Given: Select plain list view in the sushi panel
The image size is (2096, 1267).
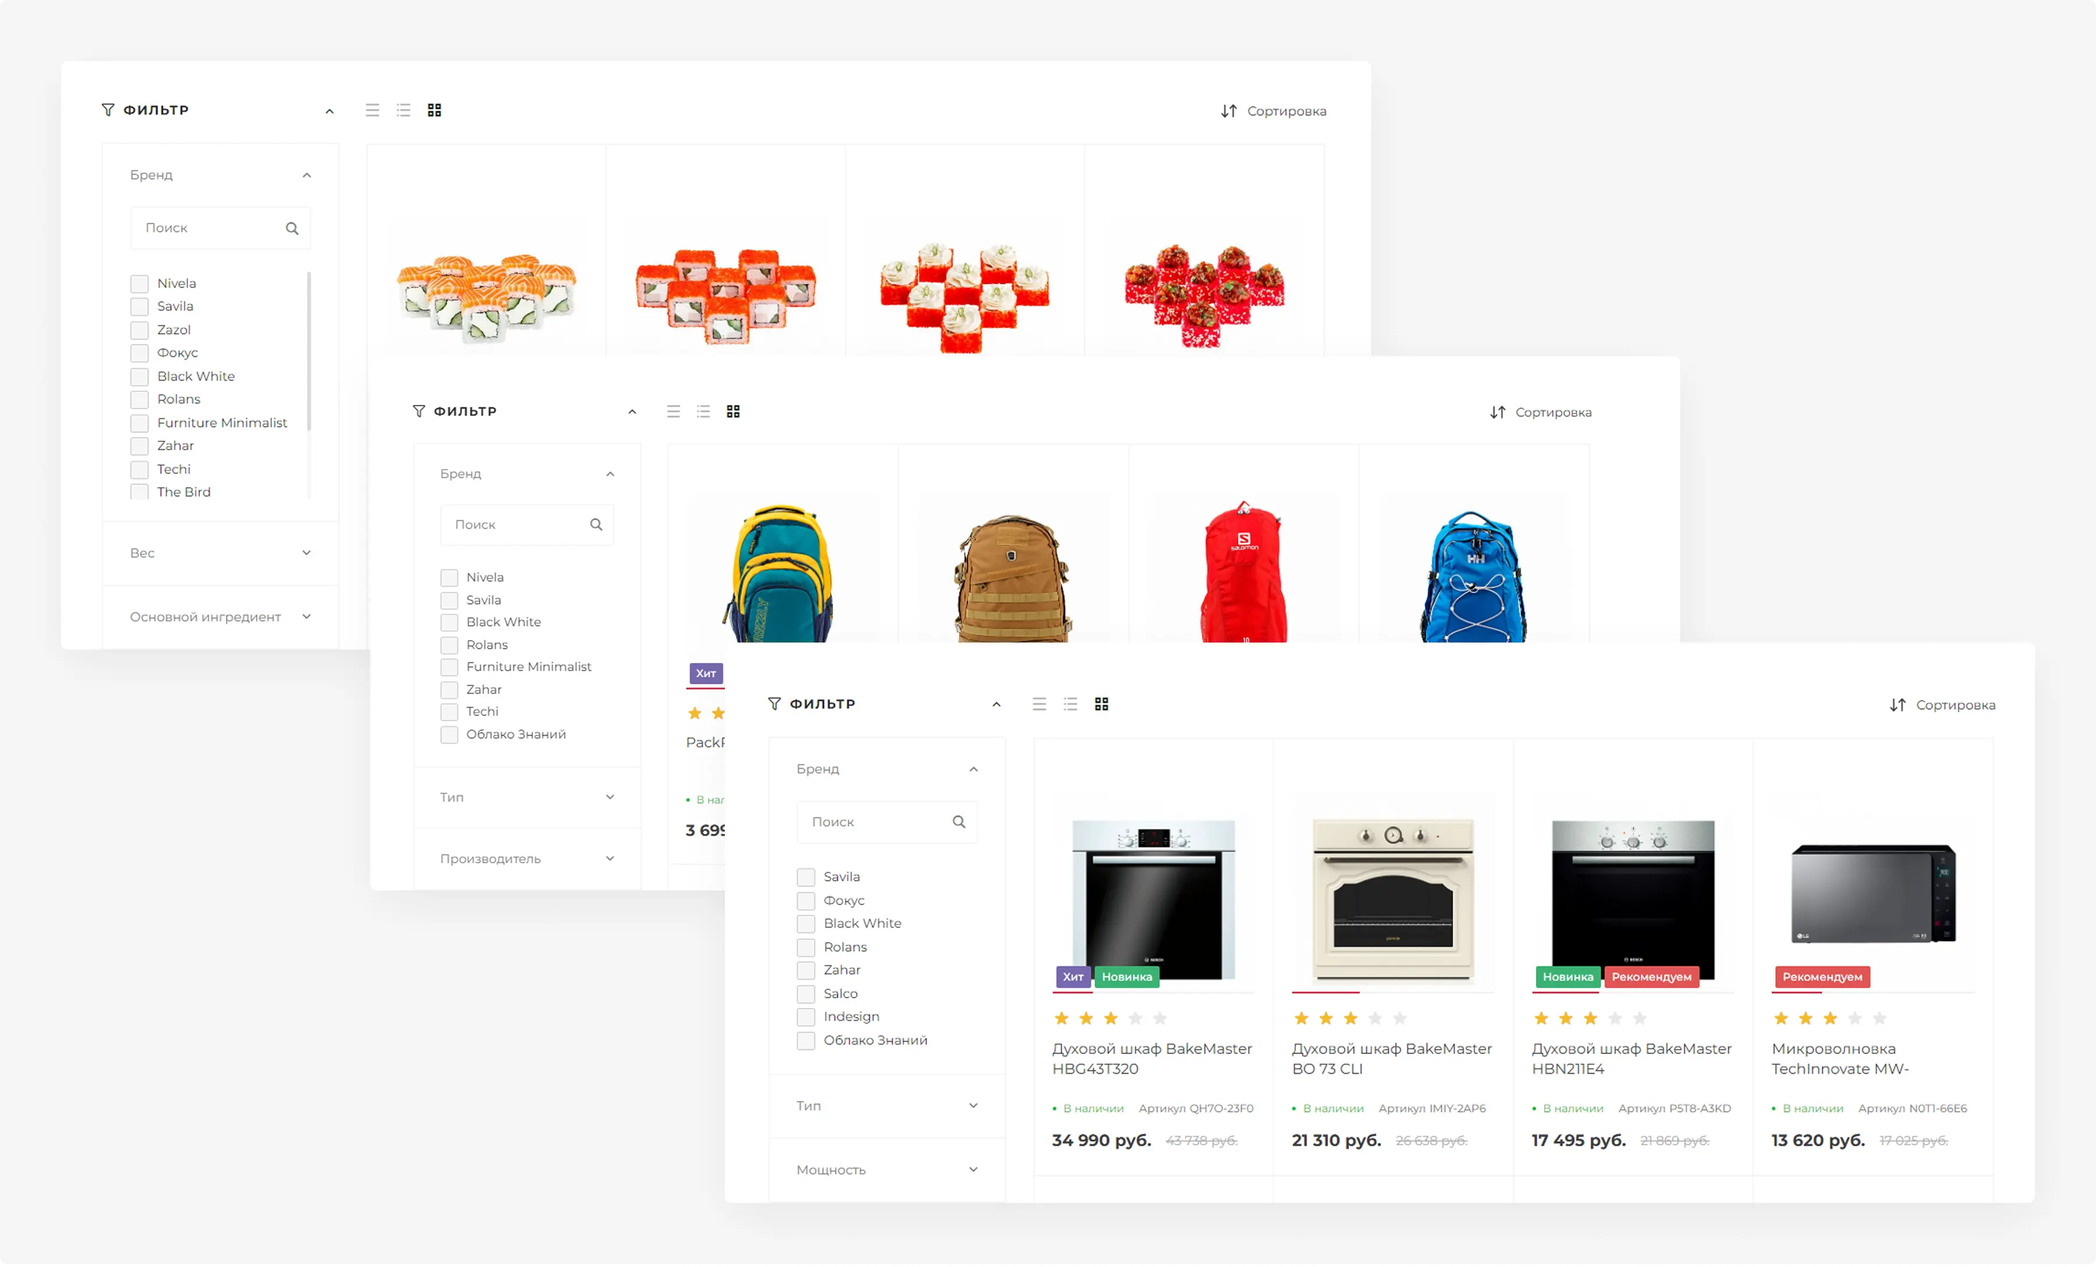Looking at the screenshot, I should pos(371,111).
